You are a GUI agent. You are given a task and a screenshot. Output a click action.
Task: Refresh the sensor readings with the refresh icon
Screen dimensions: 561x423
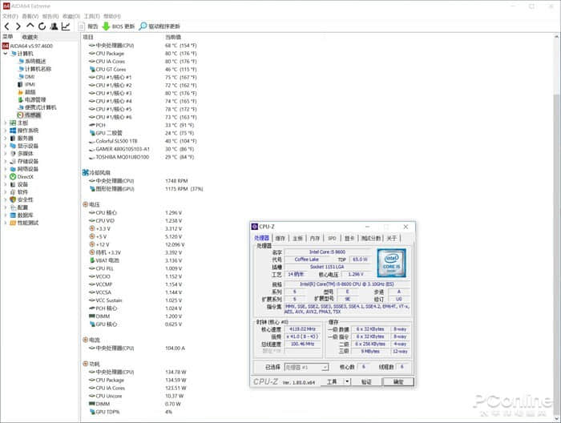tap(42, 26)
